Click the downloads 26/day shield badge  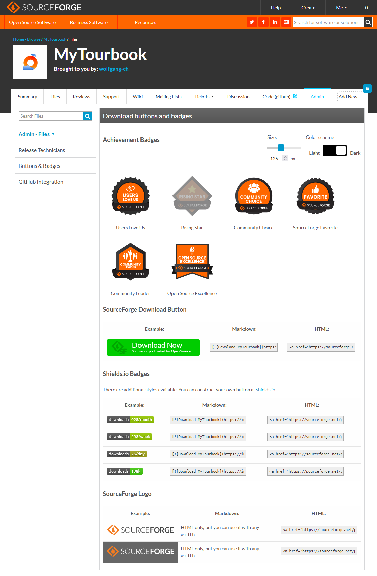coord(127,454)
